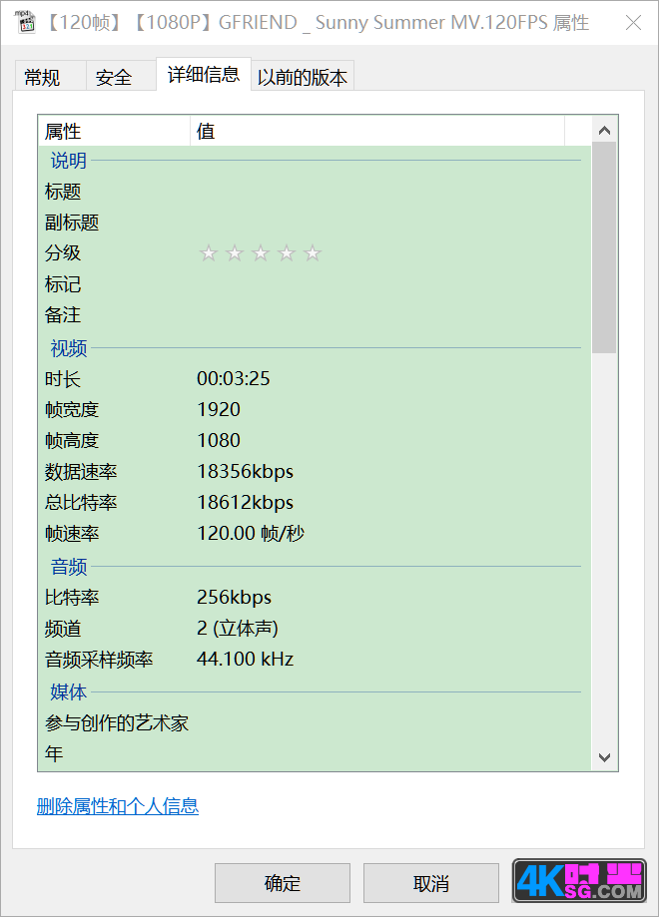Select the 详细信息 tab
This screenshot has height=917, width=659.
click(x=204, y=74)
